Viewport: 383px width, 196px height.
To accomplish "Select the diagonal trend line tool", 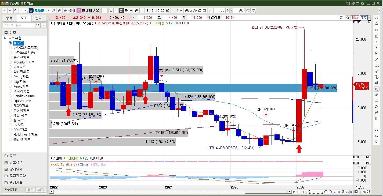I will click(377, 59).
